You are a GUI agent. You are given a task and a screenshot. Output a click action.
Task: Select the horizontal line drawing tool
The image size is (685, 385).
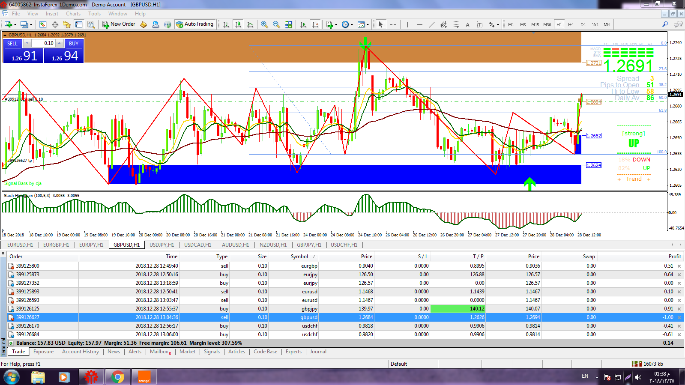419,24
